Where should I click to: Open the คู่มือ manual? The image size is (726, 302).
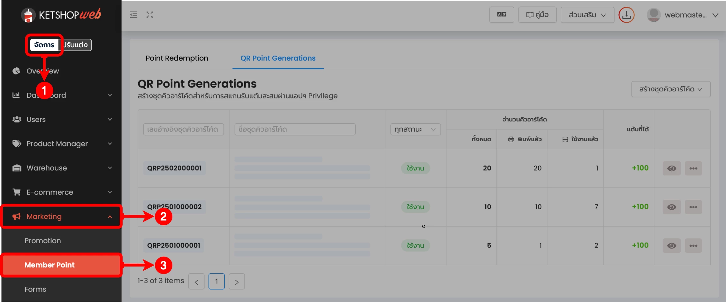(537, 14)
